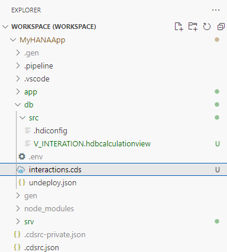Expand the node_modules folder chevron

pyautogui.click(x=18, y=208)
